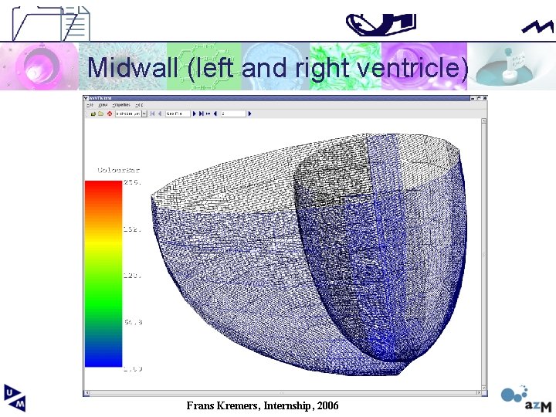Click the vertical scrollbar up arrow
Image resolution: width=556 pixels, height=417 pixels.
coord(483,121)
